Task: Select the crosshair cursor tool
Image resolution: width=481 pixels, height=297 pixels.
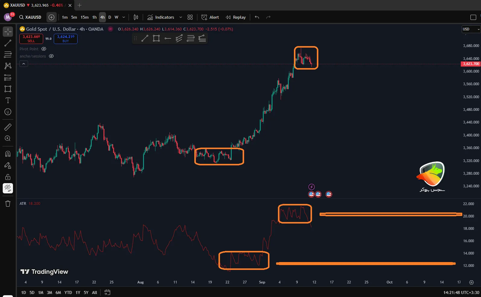Action: point(8,32)
